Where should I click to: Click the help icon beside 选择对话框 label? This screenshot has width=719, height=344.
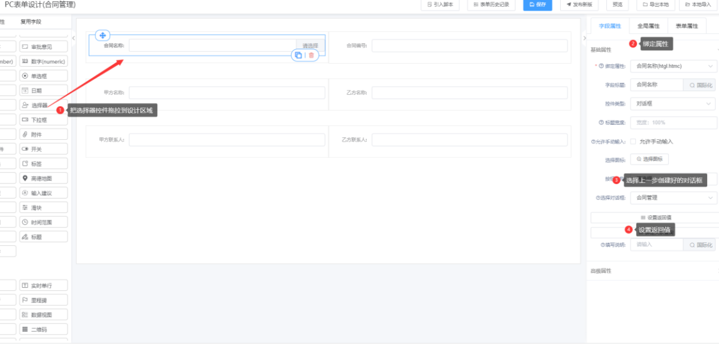pyautogui.click(x=598, y=198)
